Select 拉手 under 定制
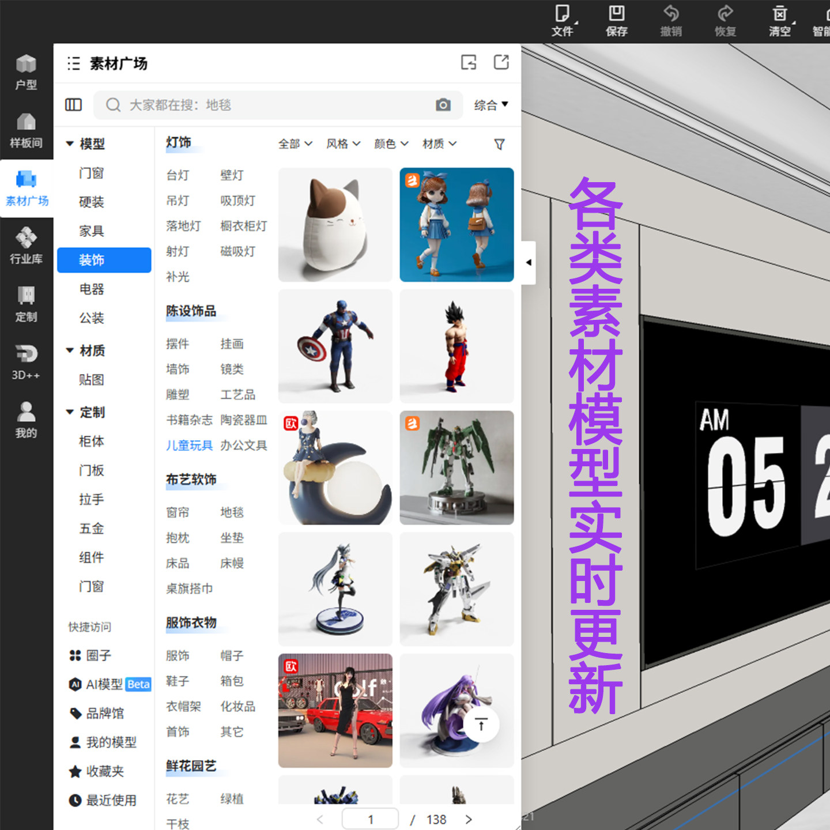830x830 pixels. point(92,499)
